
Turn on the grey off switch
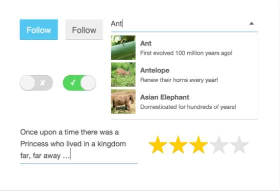point(36,83)
